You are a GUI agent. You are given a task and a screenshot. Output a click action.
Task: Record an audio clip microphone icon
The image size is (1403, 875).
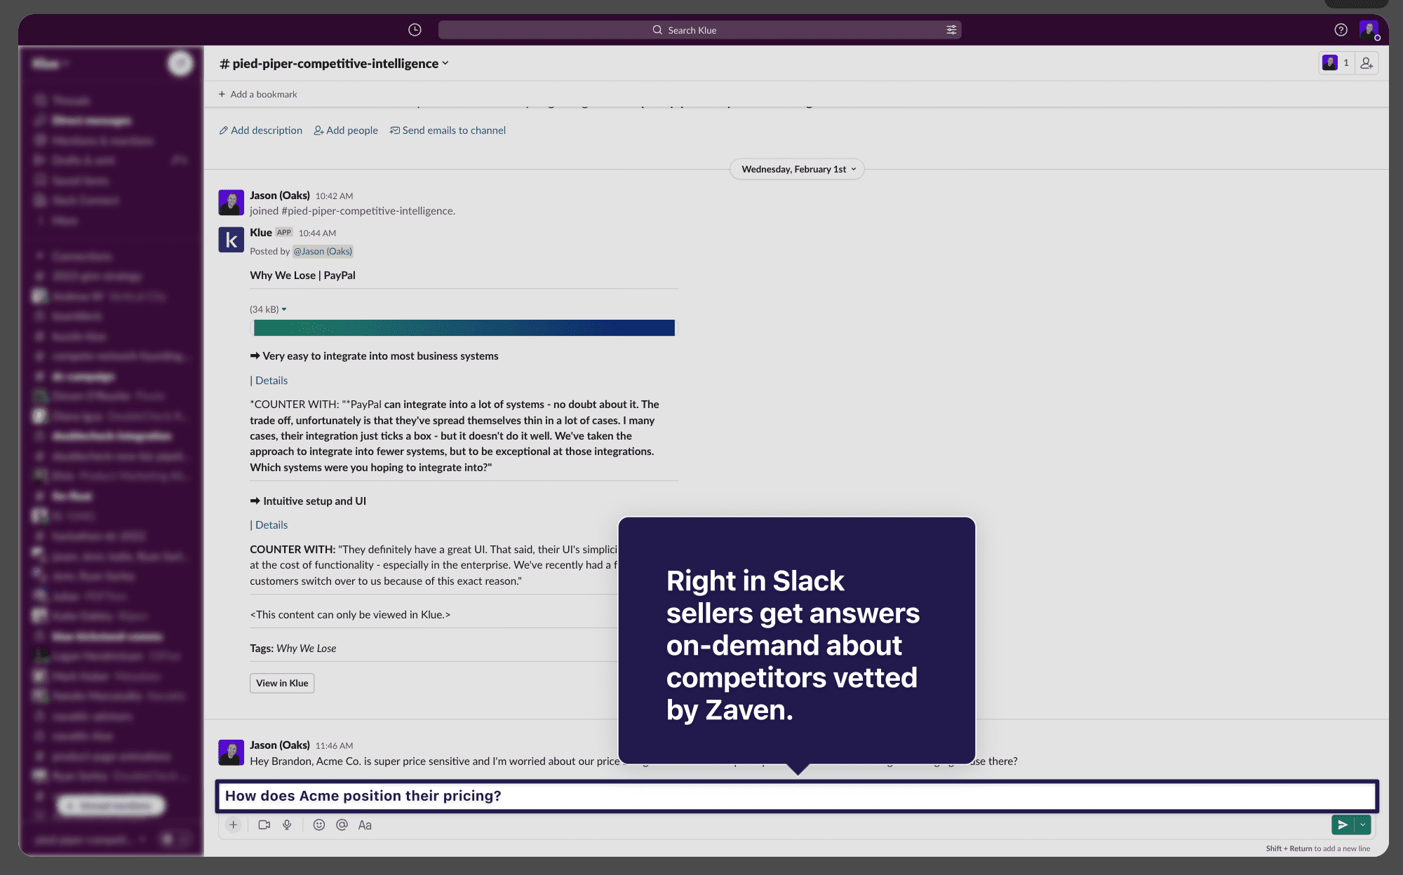(287, 825)
